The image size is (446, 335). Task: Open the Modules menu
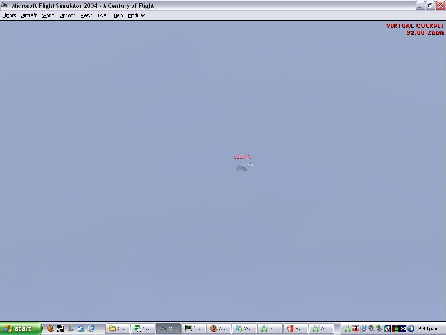[137, 15]
